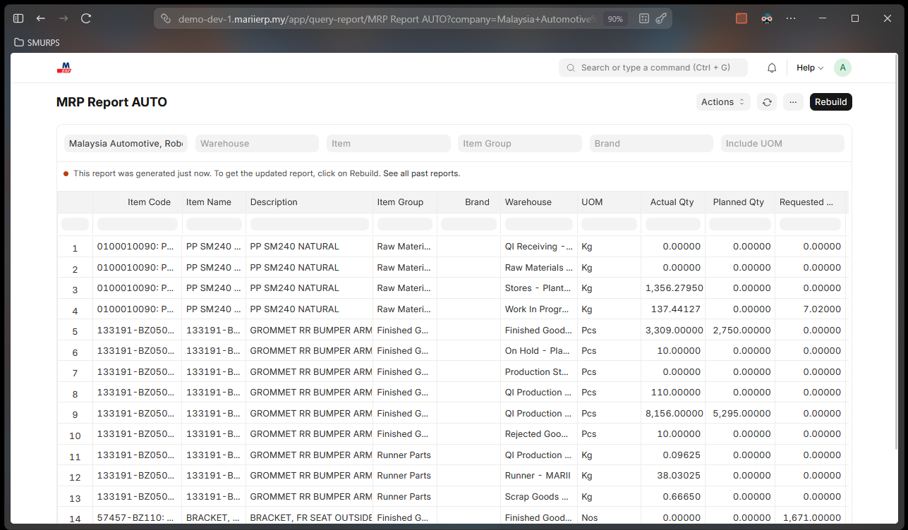Screen dimensions: 908x530
Task: Open the Help dropdown menu
Action: [809, 68]
